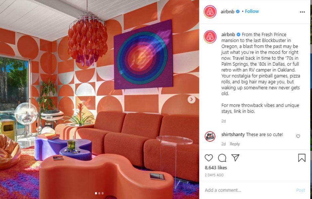Image resolution: width=312 pixels, height=199 pixels.
Task: Open shirtshanty username link
Action: pos(233,134)
